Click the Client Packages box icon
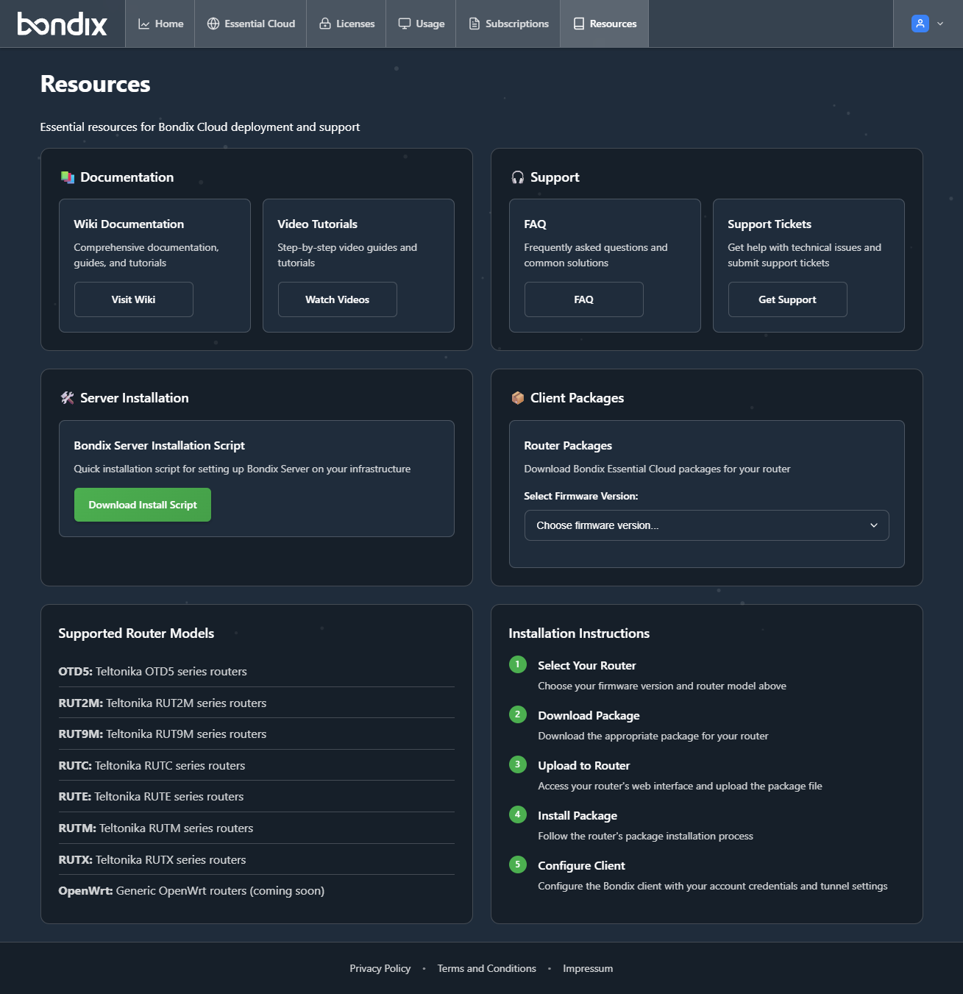 click(x=518, y=398)
